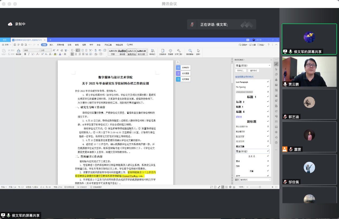Click the 论文排版 side button
The image size is (339, 219).
click(183, 79)
